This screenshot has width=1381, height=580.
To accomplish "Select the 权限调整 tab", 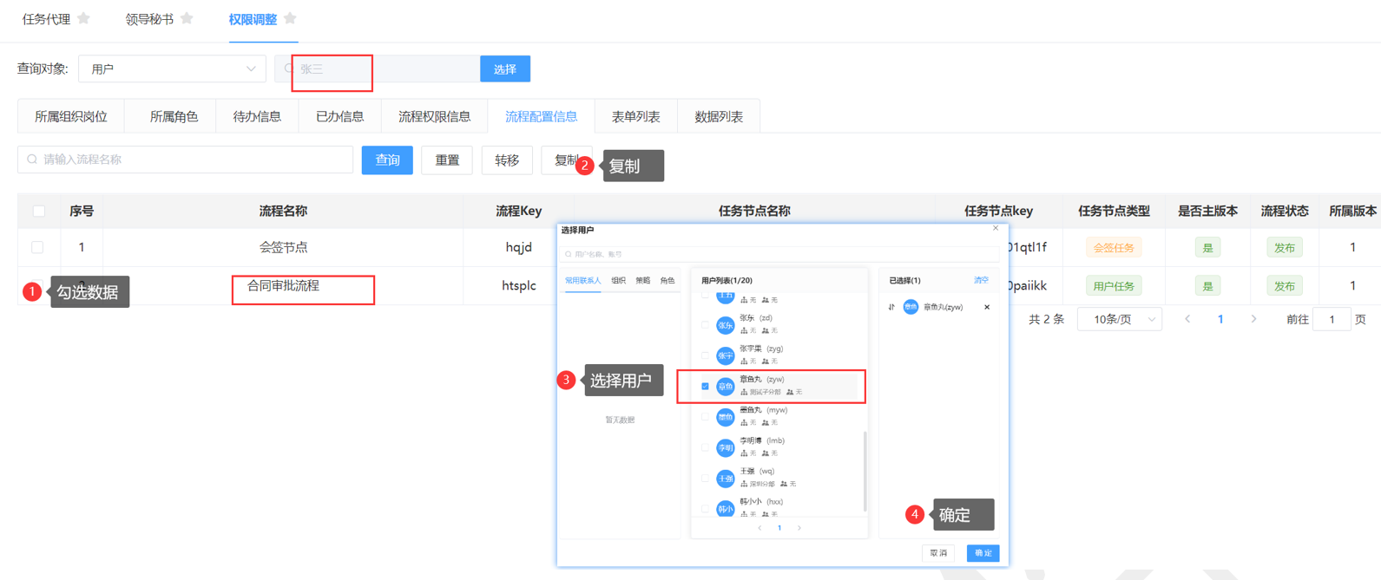I will point(253,19).
